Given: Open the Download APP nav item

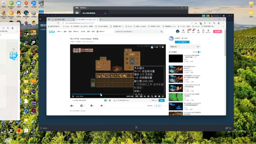Looking at the screenshot, I should click(100, 31).
